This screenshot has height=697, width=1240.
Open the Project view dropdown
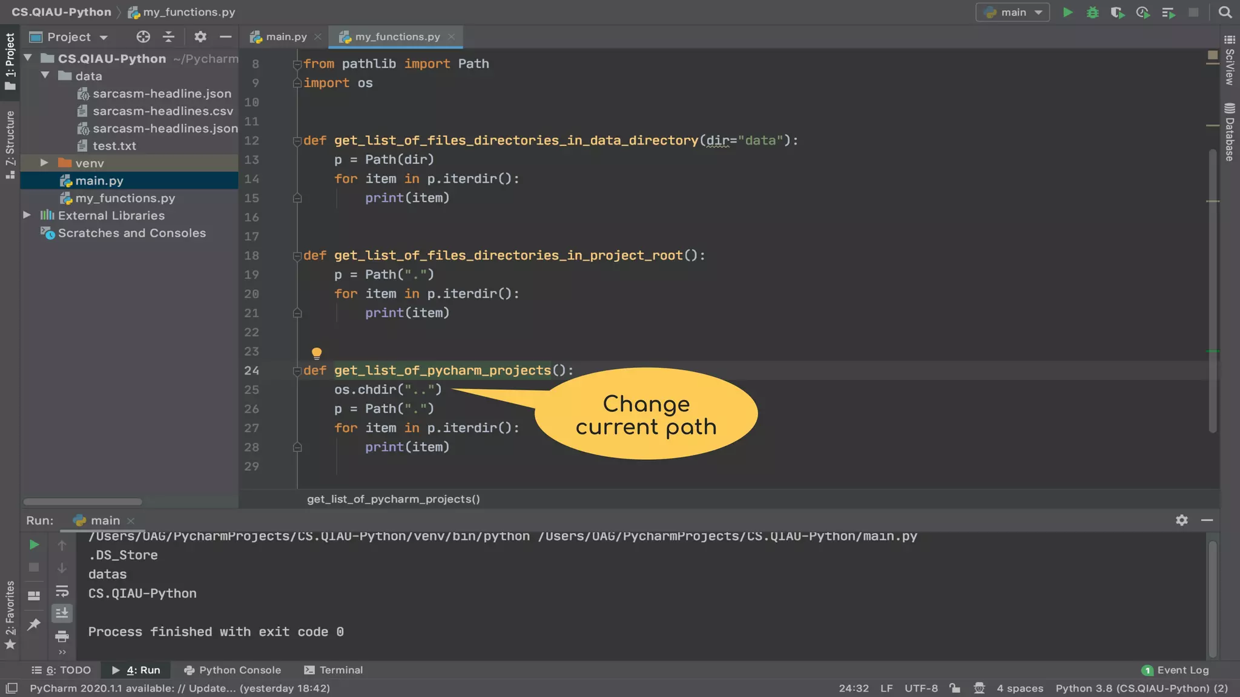pyautogui.click(x=69, y=37)
